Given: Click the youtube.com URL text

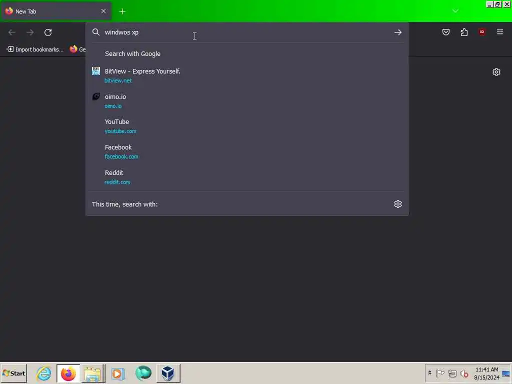Looking at the screenshot, I should (120, 131).
